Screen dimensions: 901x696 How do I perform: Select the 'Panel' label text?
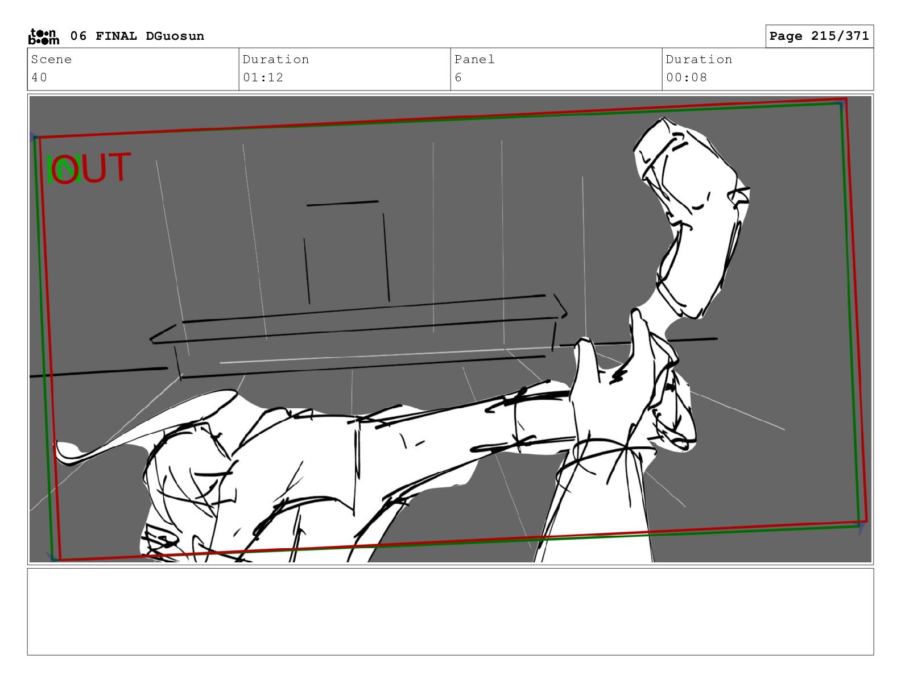tap(474, 60)
